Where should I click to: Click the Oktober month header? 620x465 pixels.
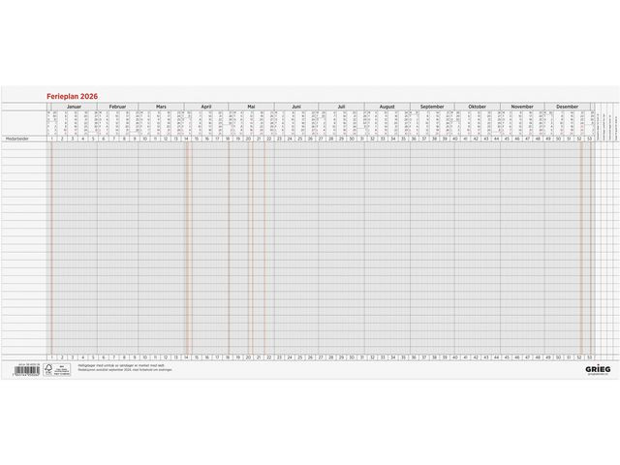coord(478,107)
